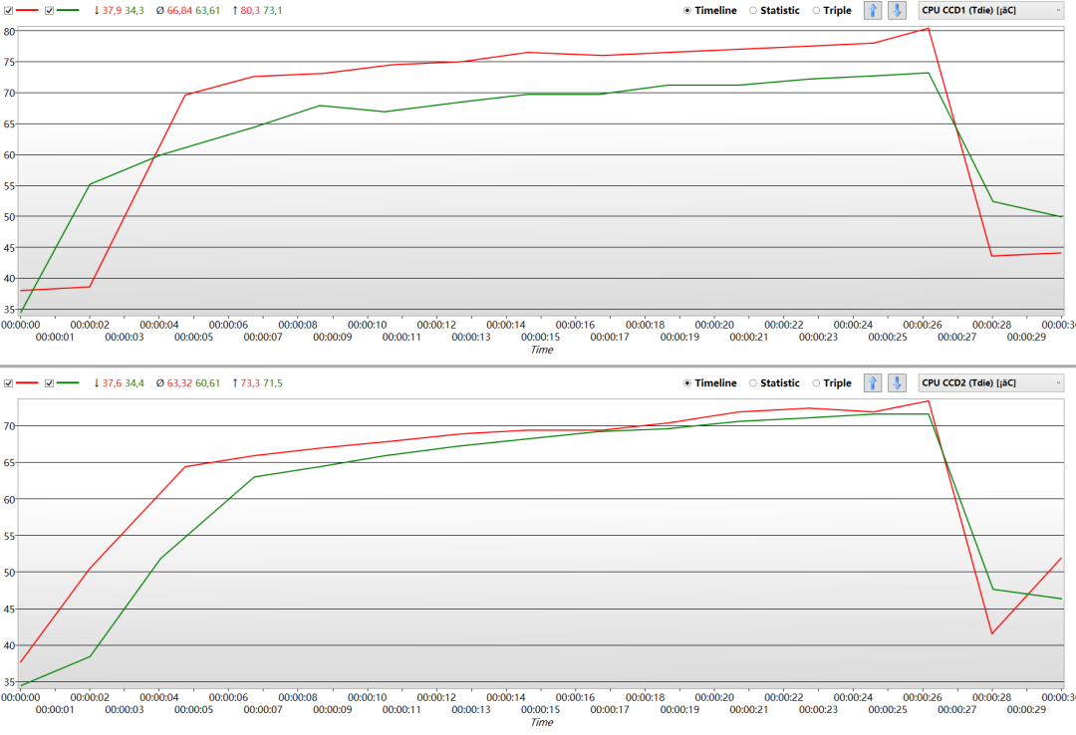
Task: Select Triple view in the CCD1 panel
Action: [x=818, y=10]
